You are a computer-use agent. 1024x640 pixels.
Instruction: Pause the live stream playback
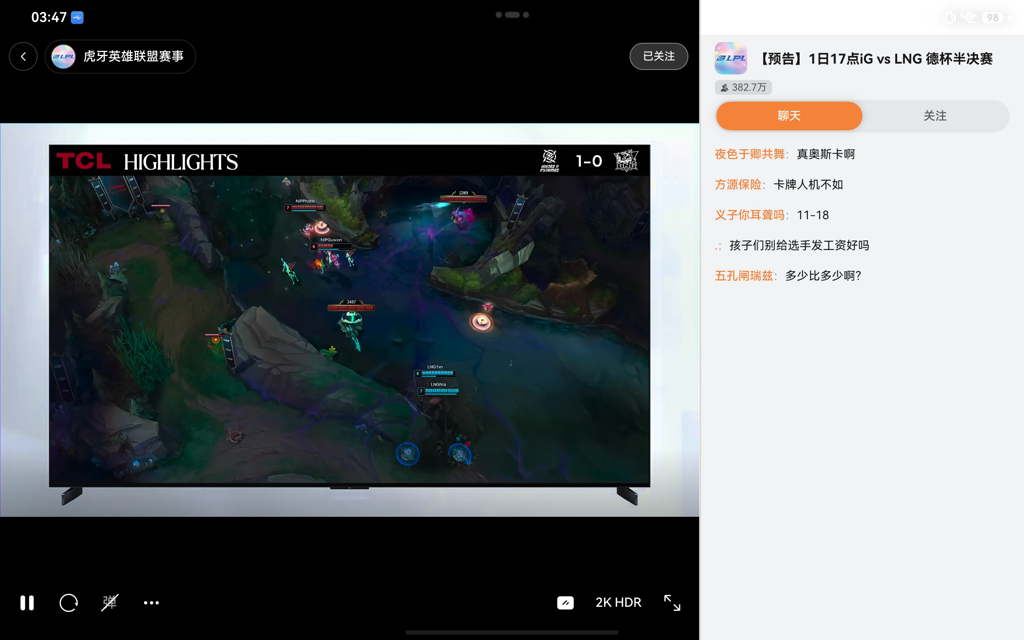coord(27,602)
